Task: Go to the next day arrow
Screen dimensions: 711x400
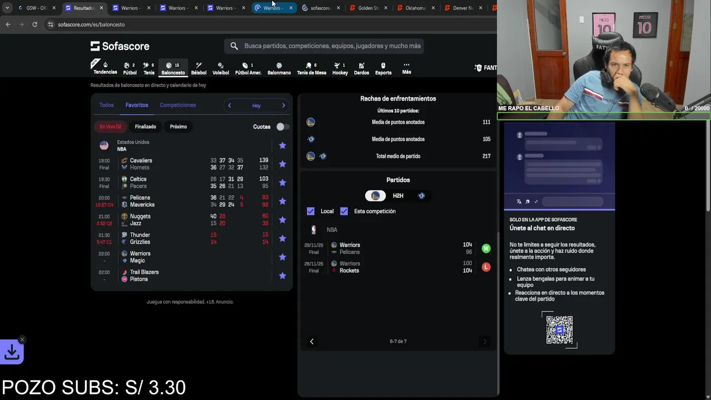Action: click(283, 106)
